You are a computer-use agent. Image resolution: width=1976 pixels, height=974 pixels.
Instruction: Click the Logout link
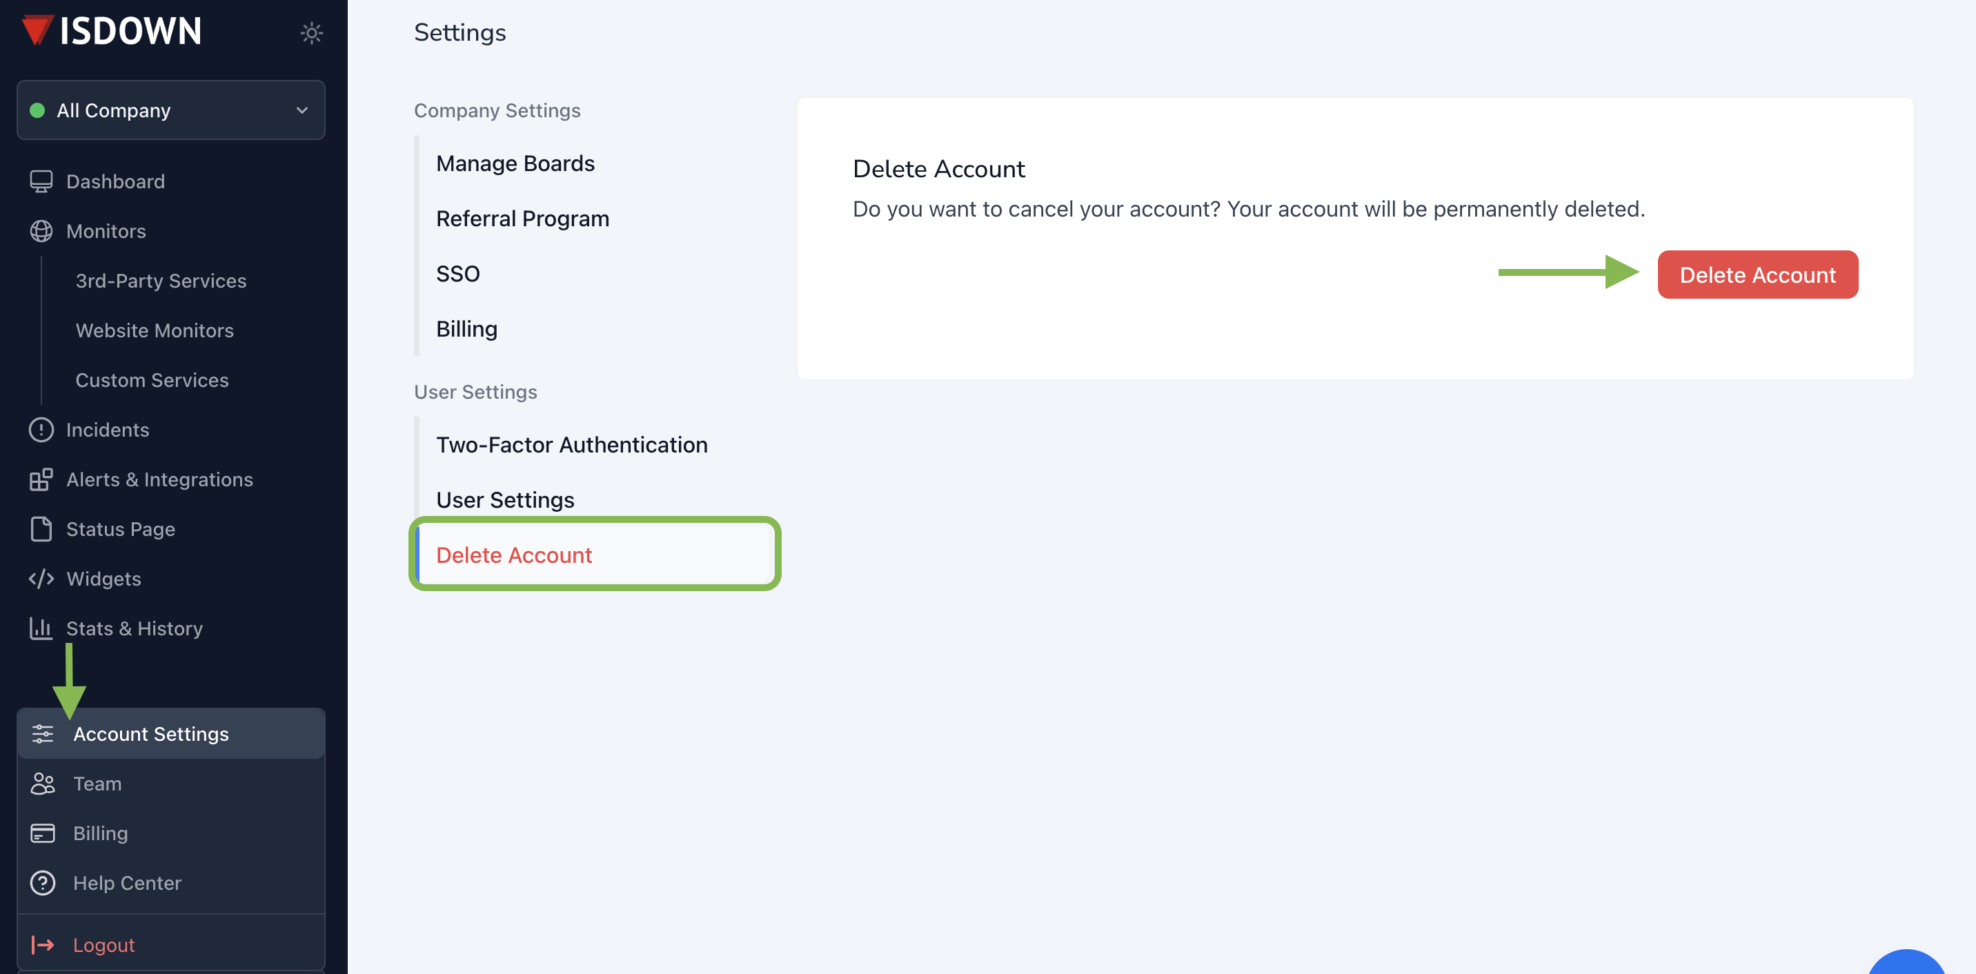click(x=103, y=945)
